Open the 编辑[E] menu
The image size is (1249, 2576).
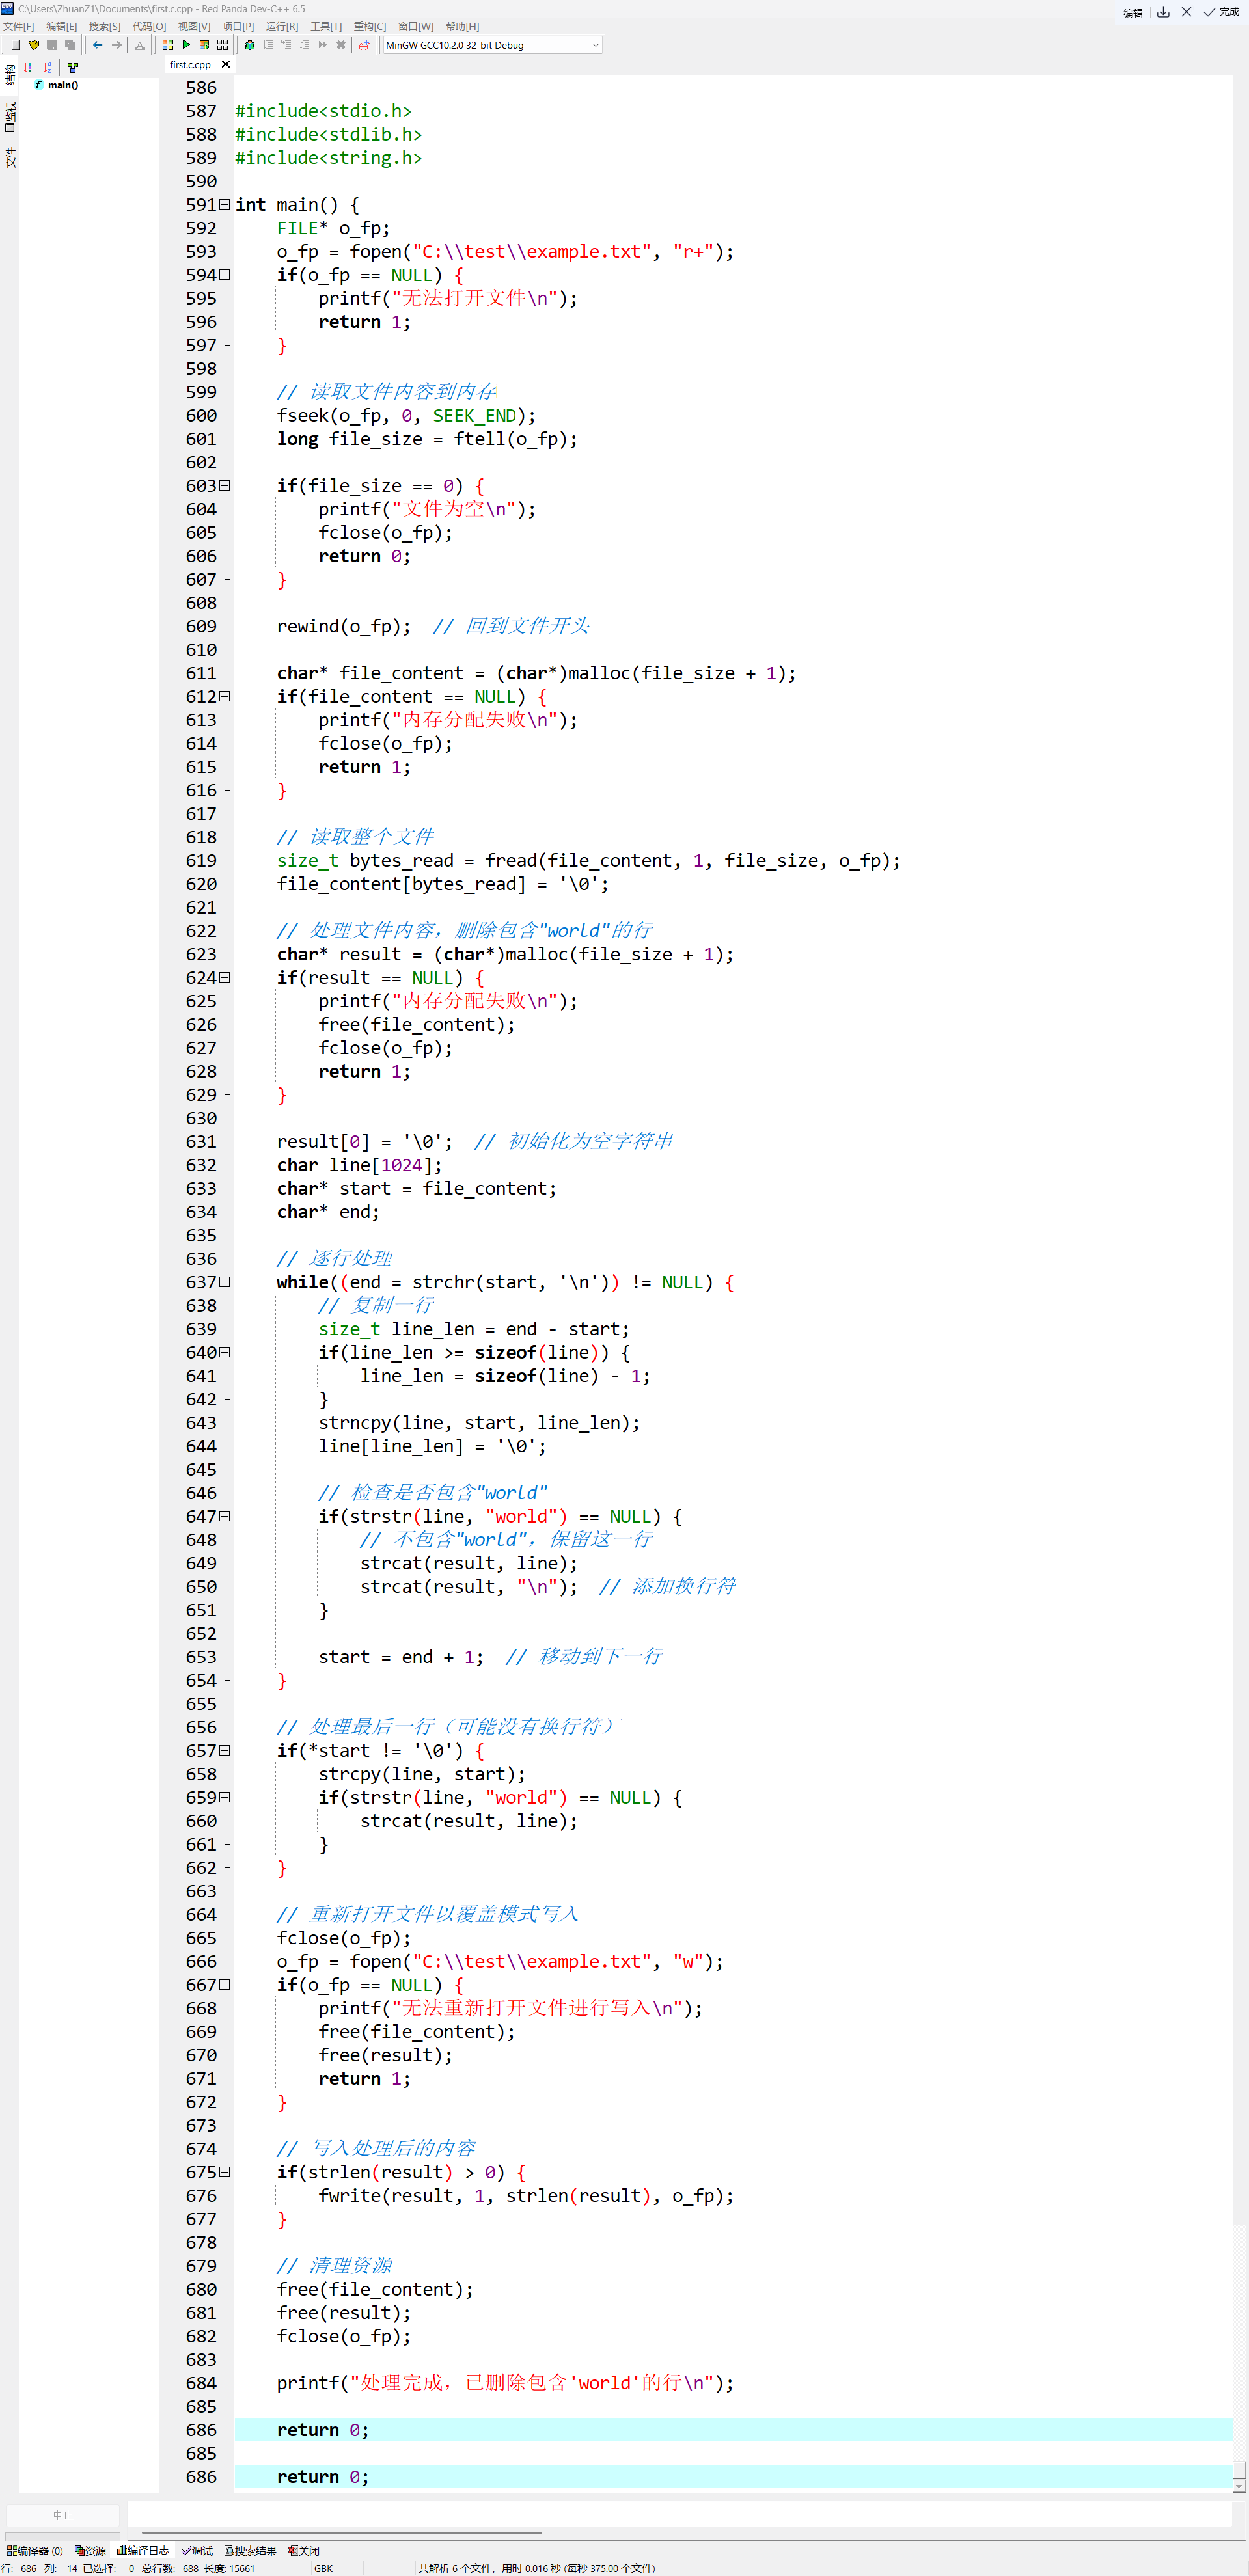tap(61, 27)
